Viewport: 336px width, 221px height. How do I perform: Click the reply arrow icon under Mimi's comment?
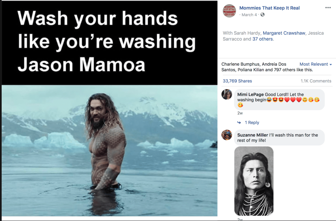(x=239, y=123)
